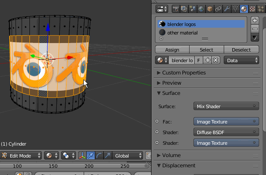Screen dimensions: 266x175
Task: Click frame 150 on the timeline
Action: (53, 166)
